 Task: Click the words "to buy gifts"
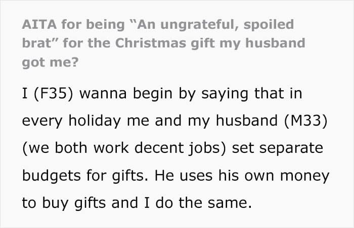[x=64, y=203]
